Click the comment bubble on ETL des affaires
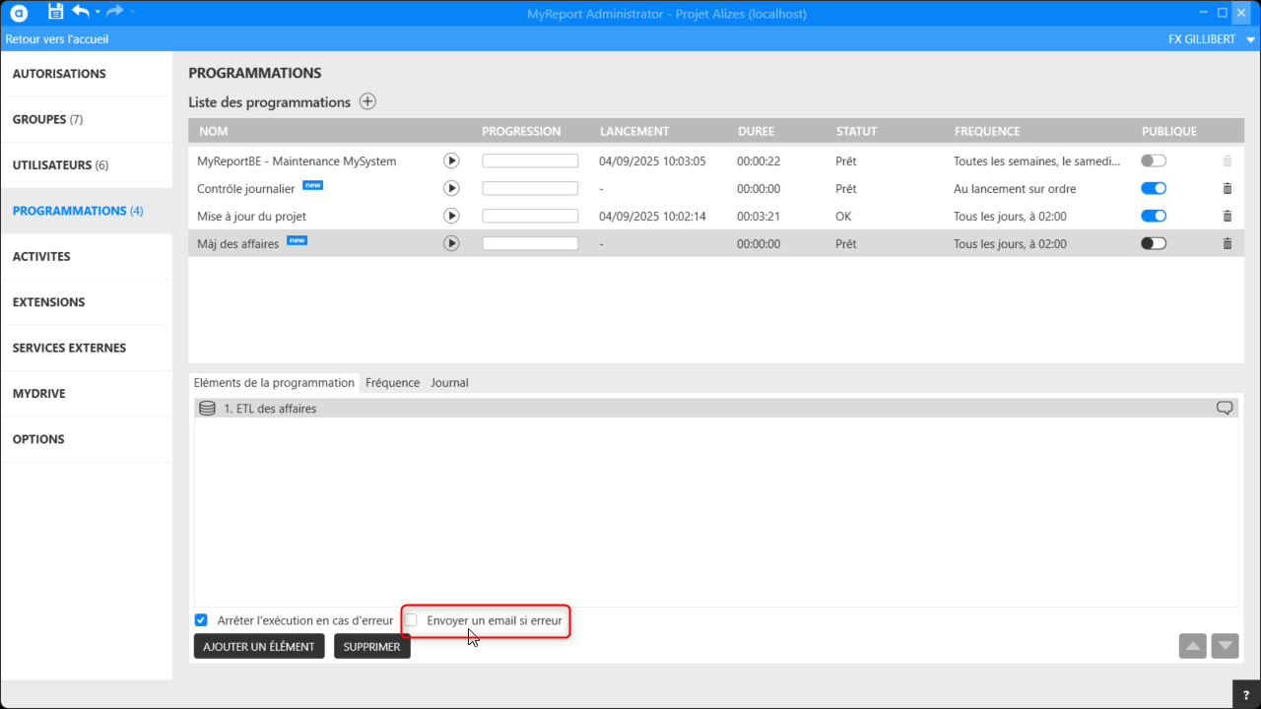Viewport: 1261px width, 709px height. point(1225,408)
